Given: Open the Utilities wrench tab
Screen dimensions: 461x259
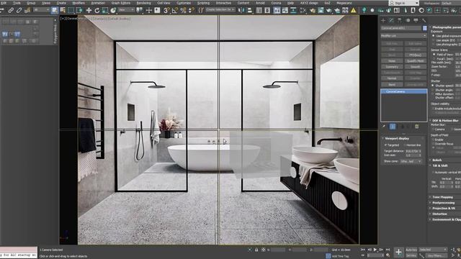Looking at the screenshot, I should point(424,20).
